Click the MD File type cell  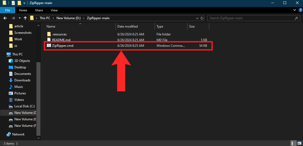162,40
